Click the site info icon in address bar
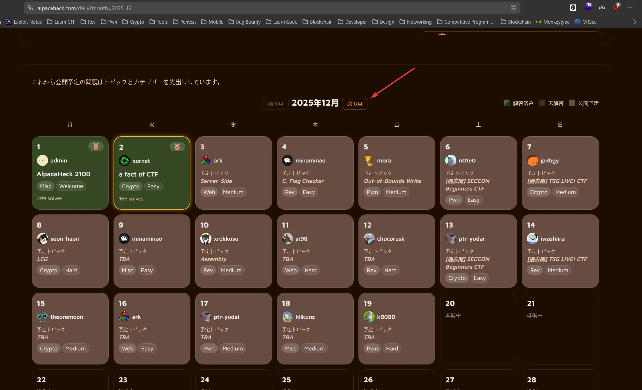 [30, 8]
